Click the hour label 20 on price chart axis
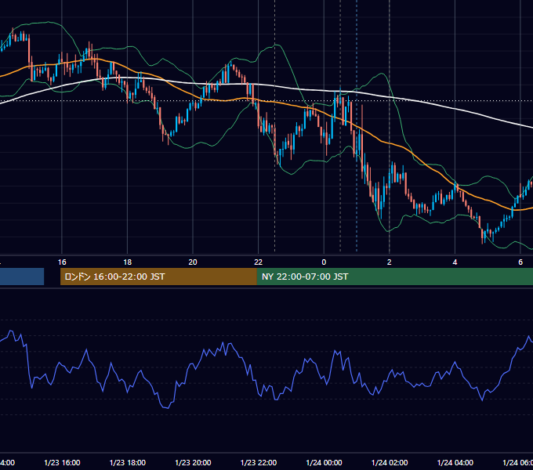 click(193, 262)
